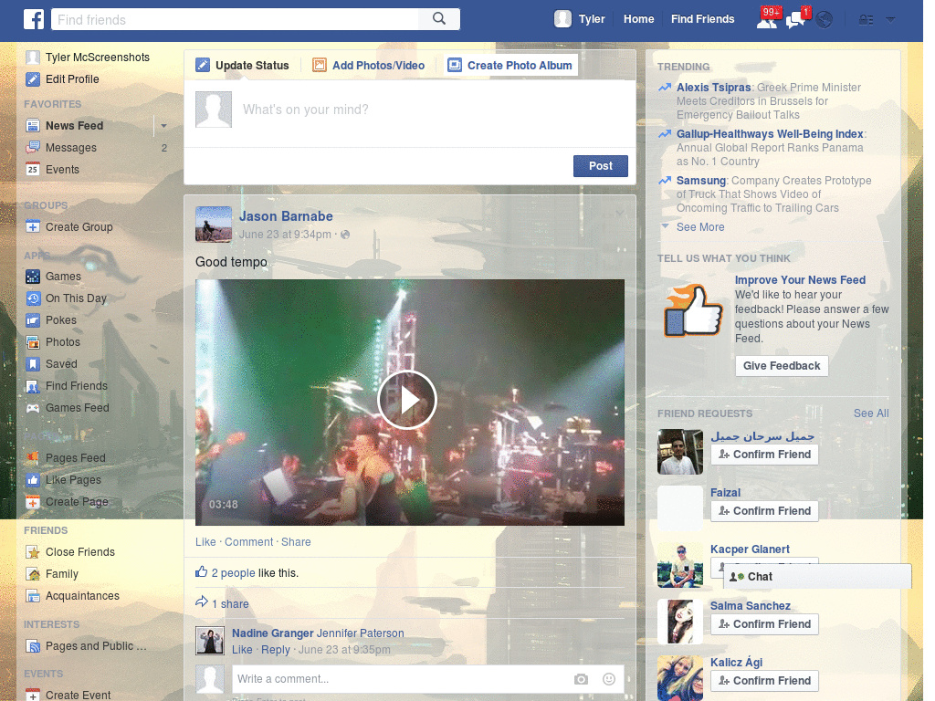
Task: Reply to Nadine Granger's comment
Action: point(276,650)
